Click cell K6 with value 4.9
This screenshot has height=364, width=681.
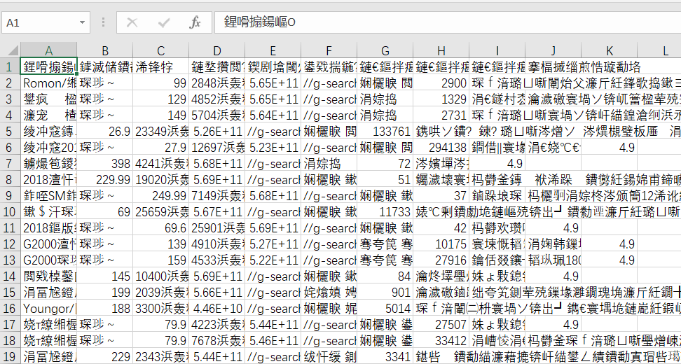pos(609,147)
